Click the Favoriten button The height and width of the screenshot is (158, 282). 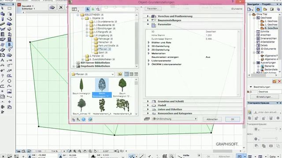153,9
